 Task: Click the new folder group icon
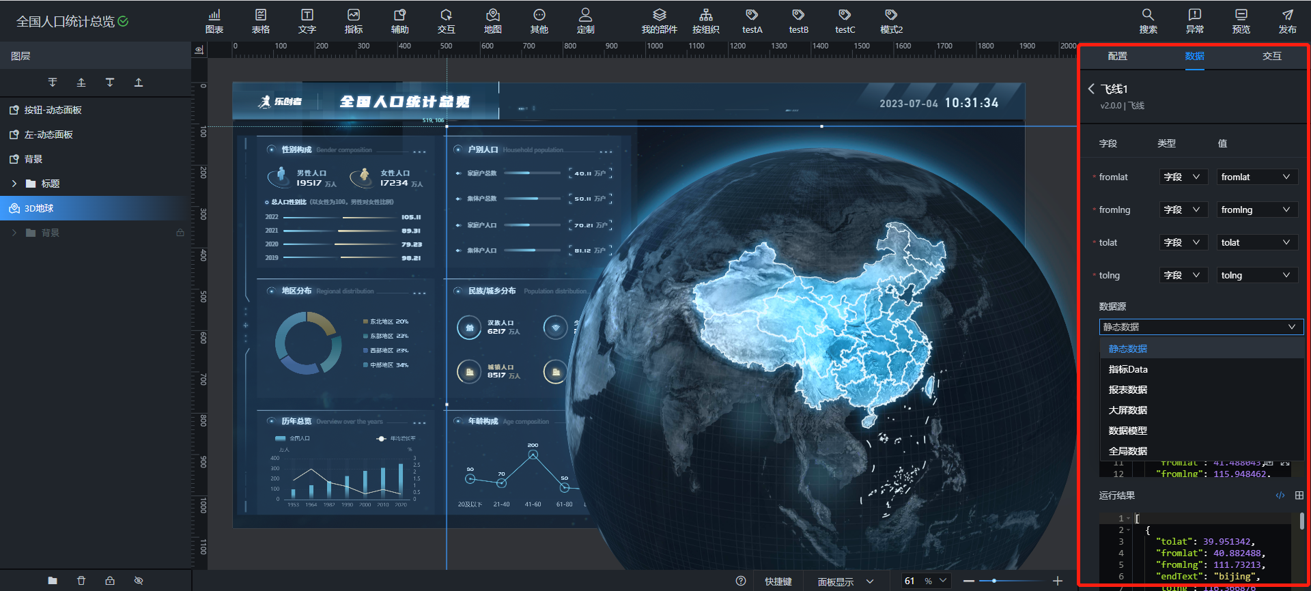point(53,581)
